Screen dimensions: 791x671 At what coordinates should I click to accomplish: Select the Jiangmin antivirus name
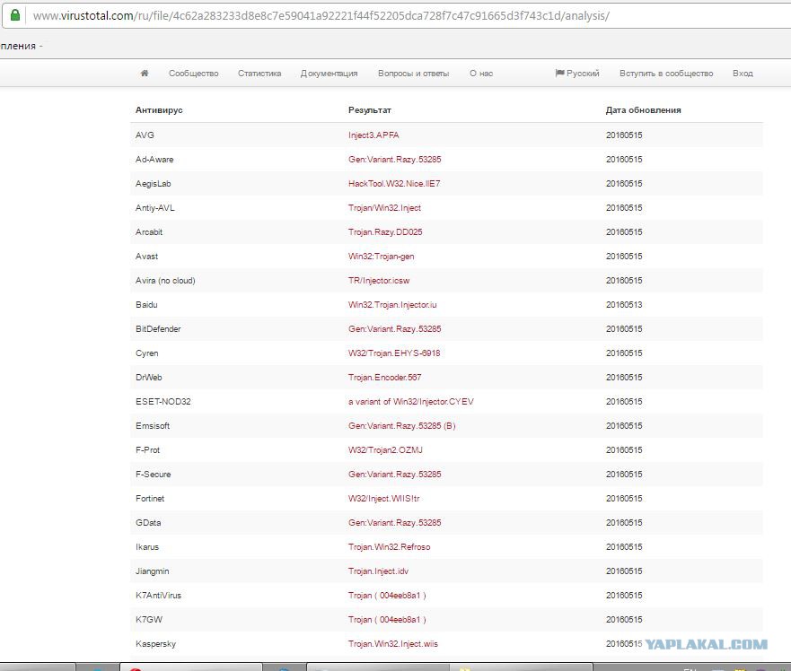point(152,571)
